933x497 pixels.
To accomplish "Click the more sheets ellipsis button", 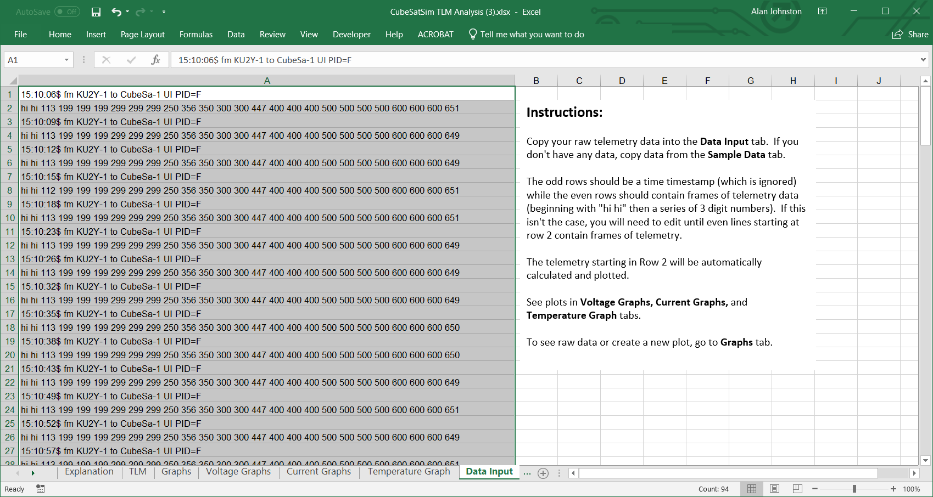I will click(527, 473).
